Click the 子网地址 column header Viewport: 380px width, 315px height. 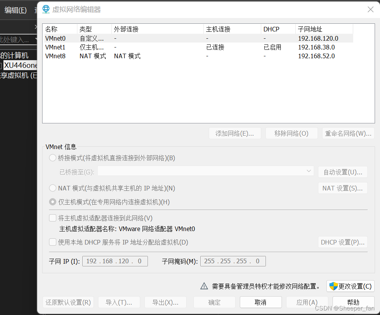click(x=324, y=29)
